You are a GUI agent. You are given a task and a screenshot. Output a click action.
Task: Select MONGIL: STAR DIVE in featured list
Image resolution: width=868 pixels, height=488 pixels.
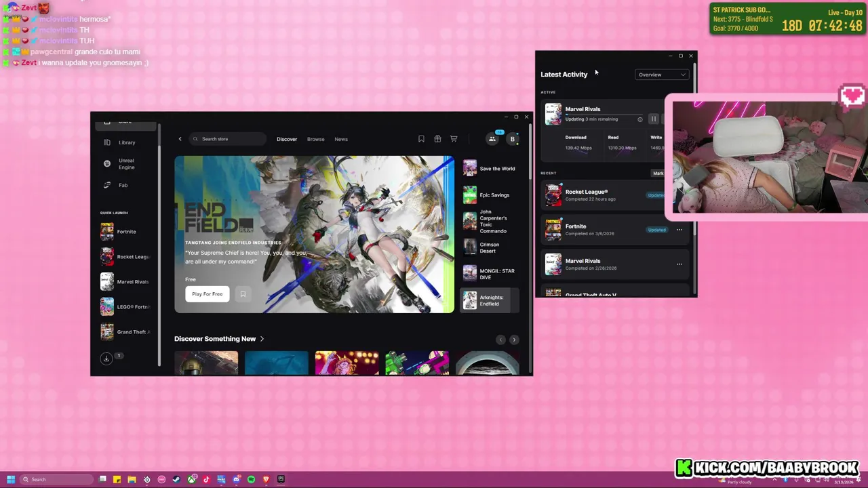[490, 274]
